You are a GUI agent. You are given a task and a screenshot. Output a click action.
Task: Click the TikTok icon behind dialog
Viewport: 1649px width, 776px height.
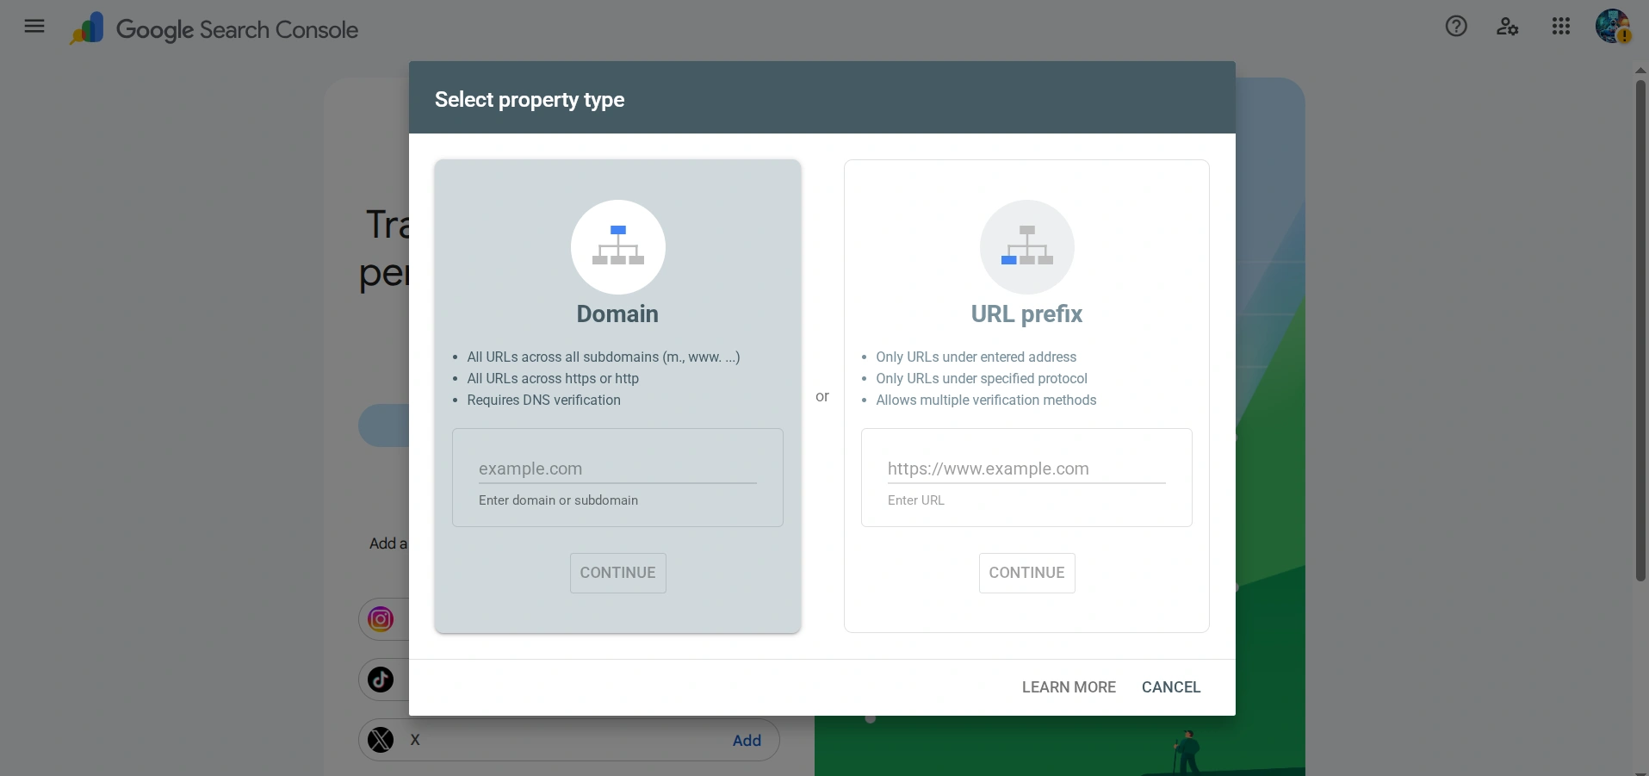pos(381,680)
